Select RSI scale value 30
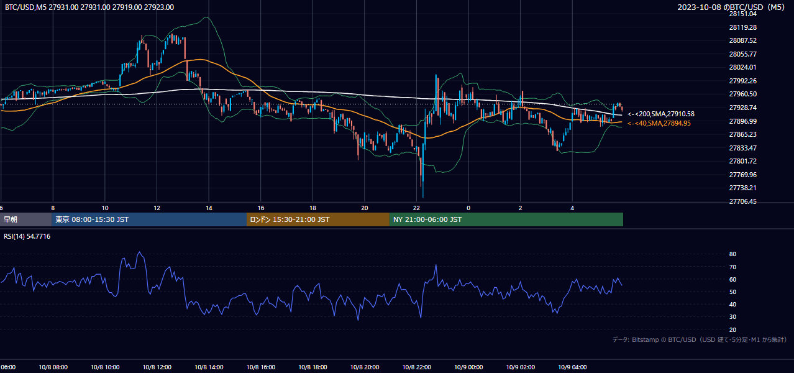 733,317
